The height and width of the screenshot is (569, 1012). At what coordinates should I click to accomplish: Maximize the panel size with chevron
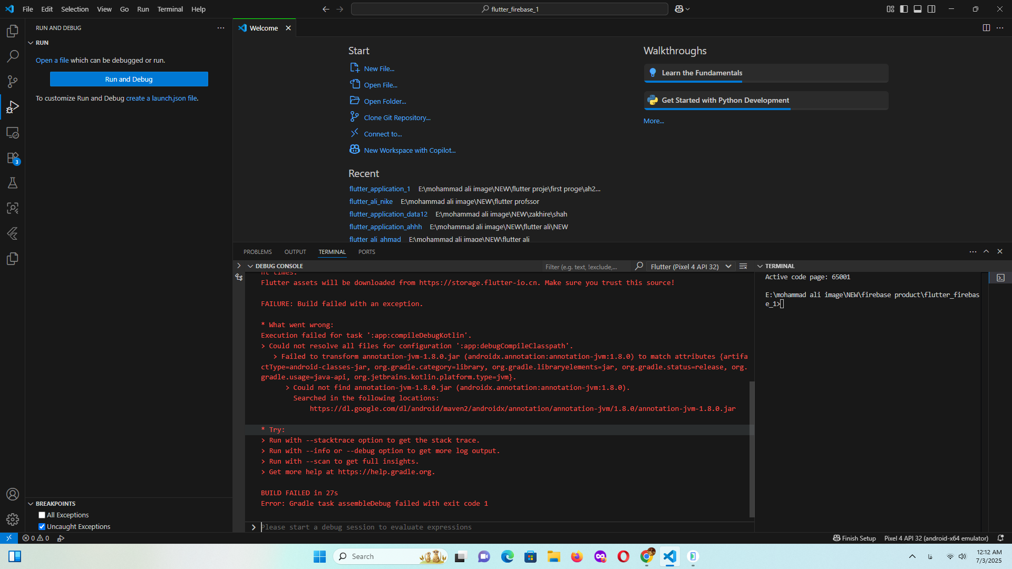tap(986, 251)
